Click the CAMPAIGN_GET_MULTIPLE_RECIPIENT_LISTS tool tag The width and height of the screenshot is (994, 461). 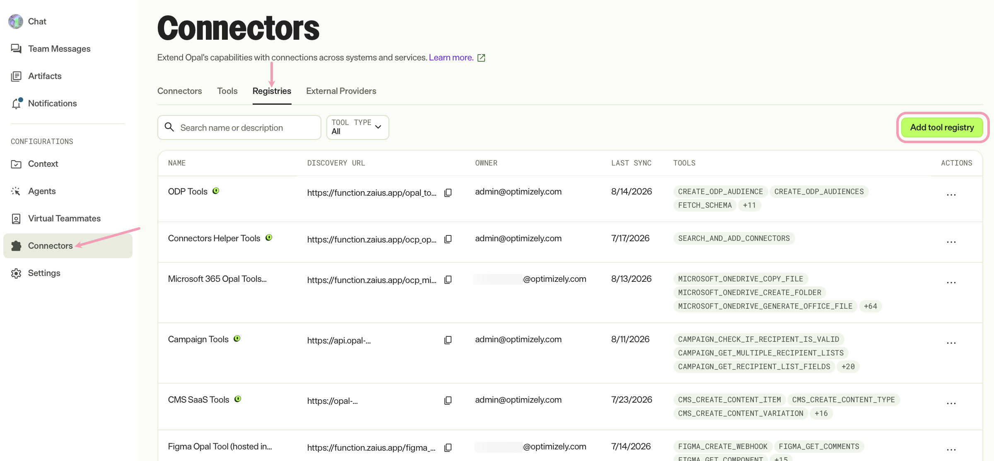761,353
